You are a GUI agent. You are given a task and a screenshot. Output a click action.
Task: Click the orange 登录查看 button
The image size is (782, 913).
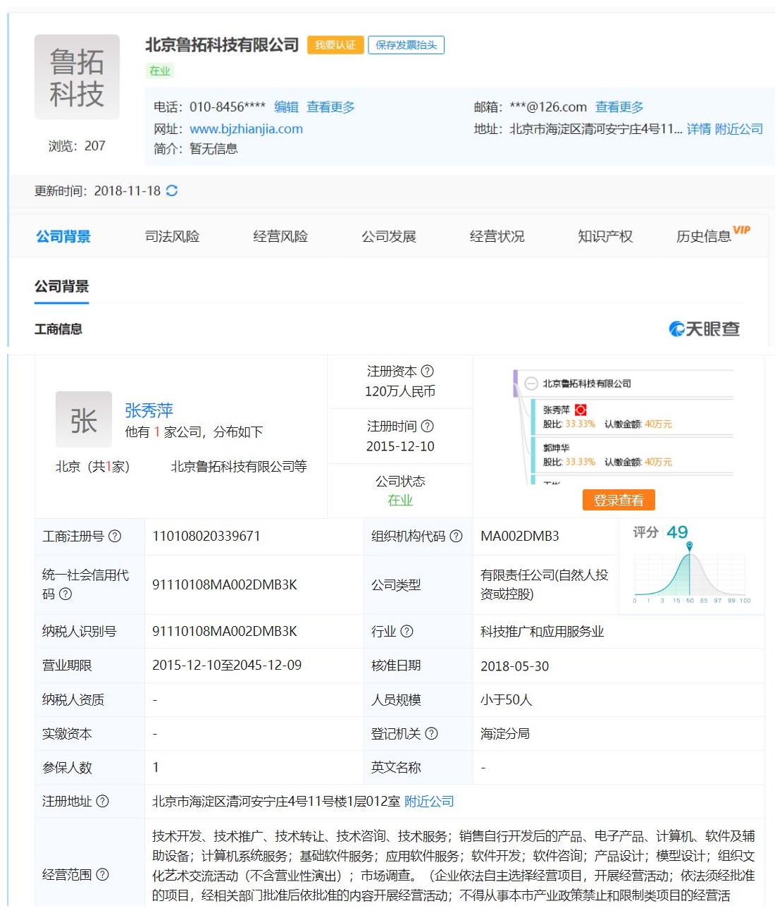(x=618, y=500)
